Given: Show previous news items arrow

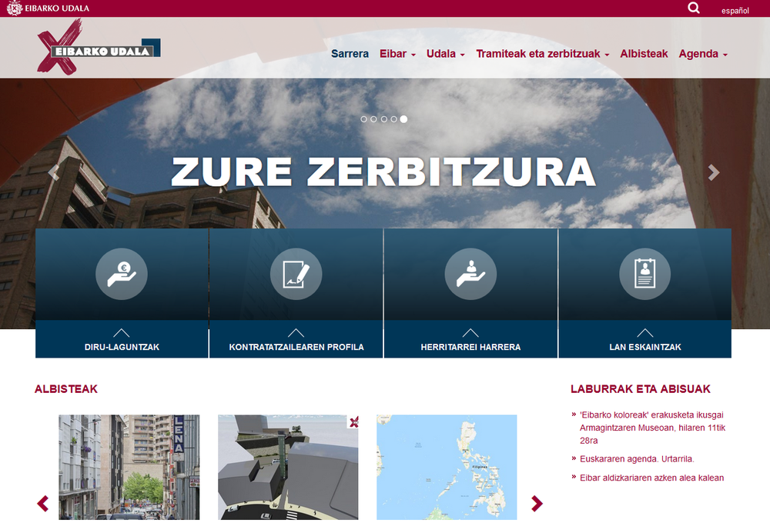Looking at the screenshot, I should click(x=43, y=504).
